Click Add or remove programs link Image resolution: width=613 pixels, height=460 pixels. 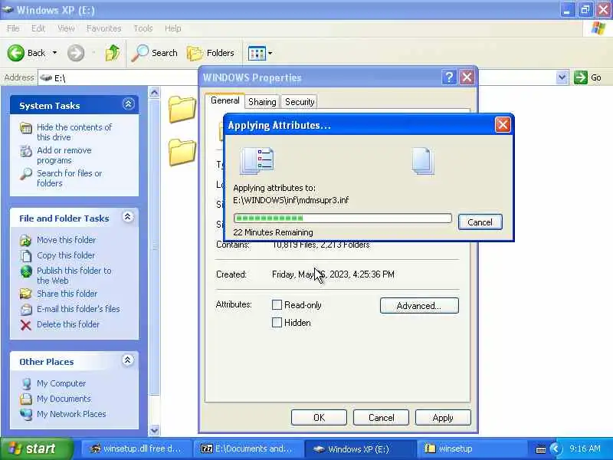pyautogui.click(x=64, y=156)
